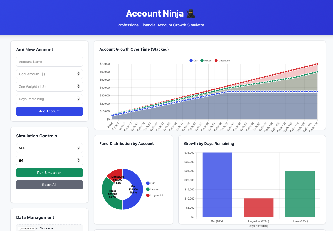Click the Goal Amount stepper arrows
Image resolution: width=333 pixels, height=231 pixels.
(x=78, y=74)
